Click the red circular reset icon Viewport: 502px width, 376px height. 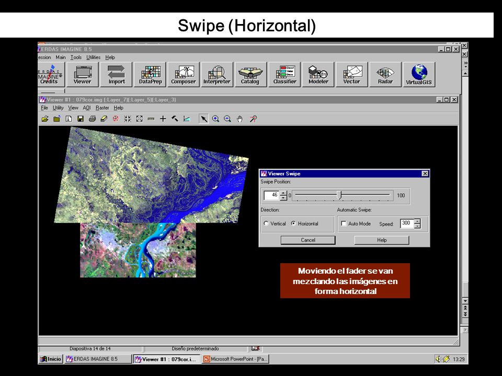pyautogui.click(x=116, y=119)
